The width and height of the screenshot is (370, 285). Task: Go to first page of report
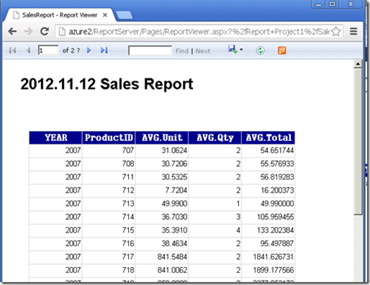[12, 50]
